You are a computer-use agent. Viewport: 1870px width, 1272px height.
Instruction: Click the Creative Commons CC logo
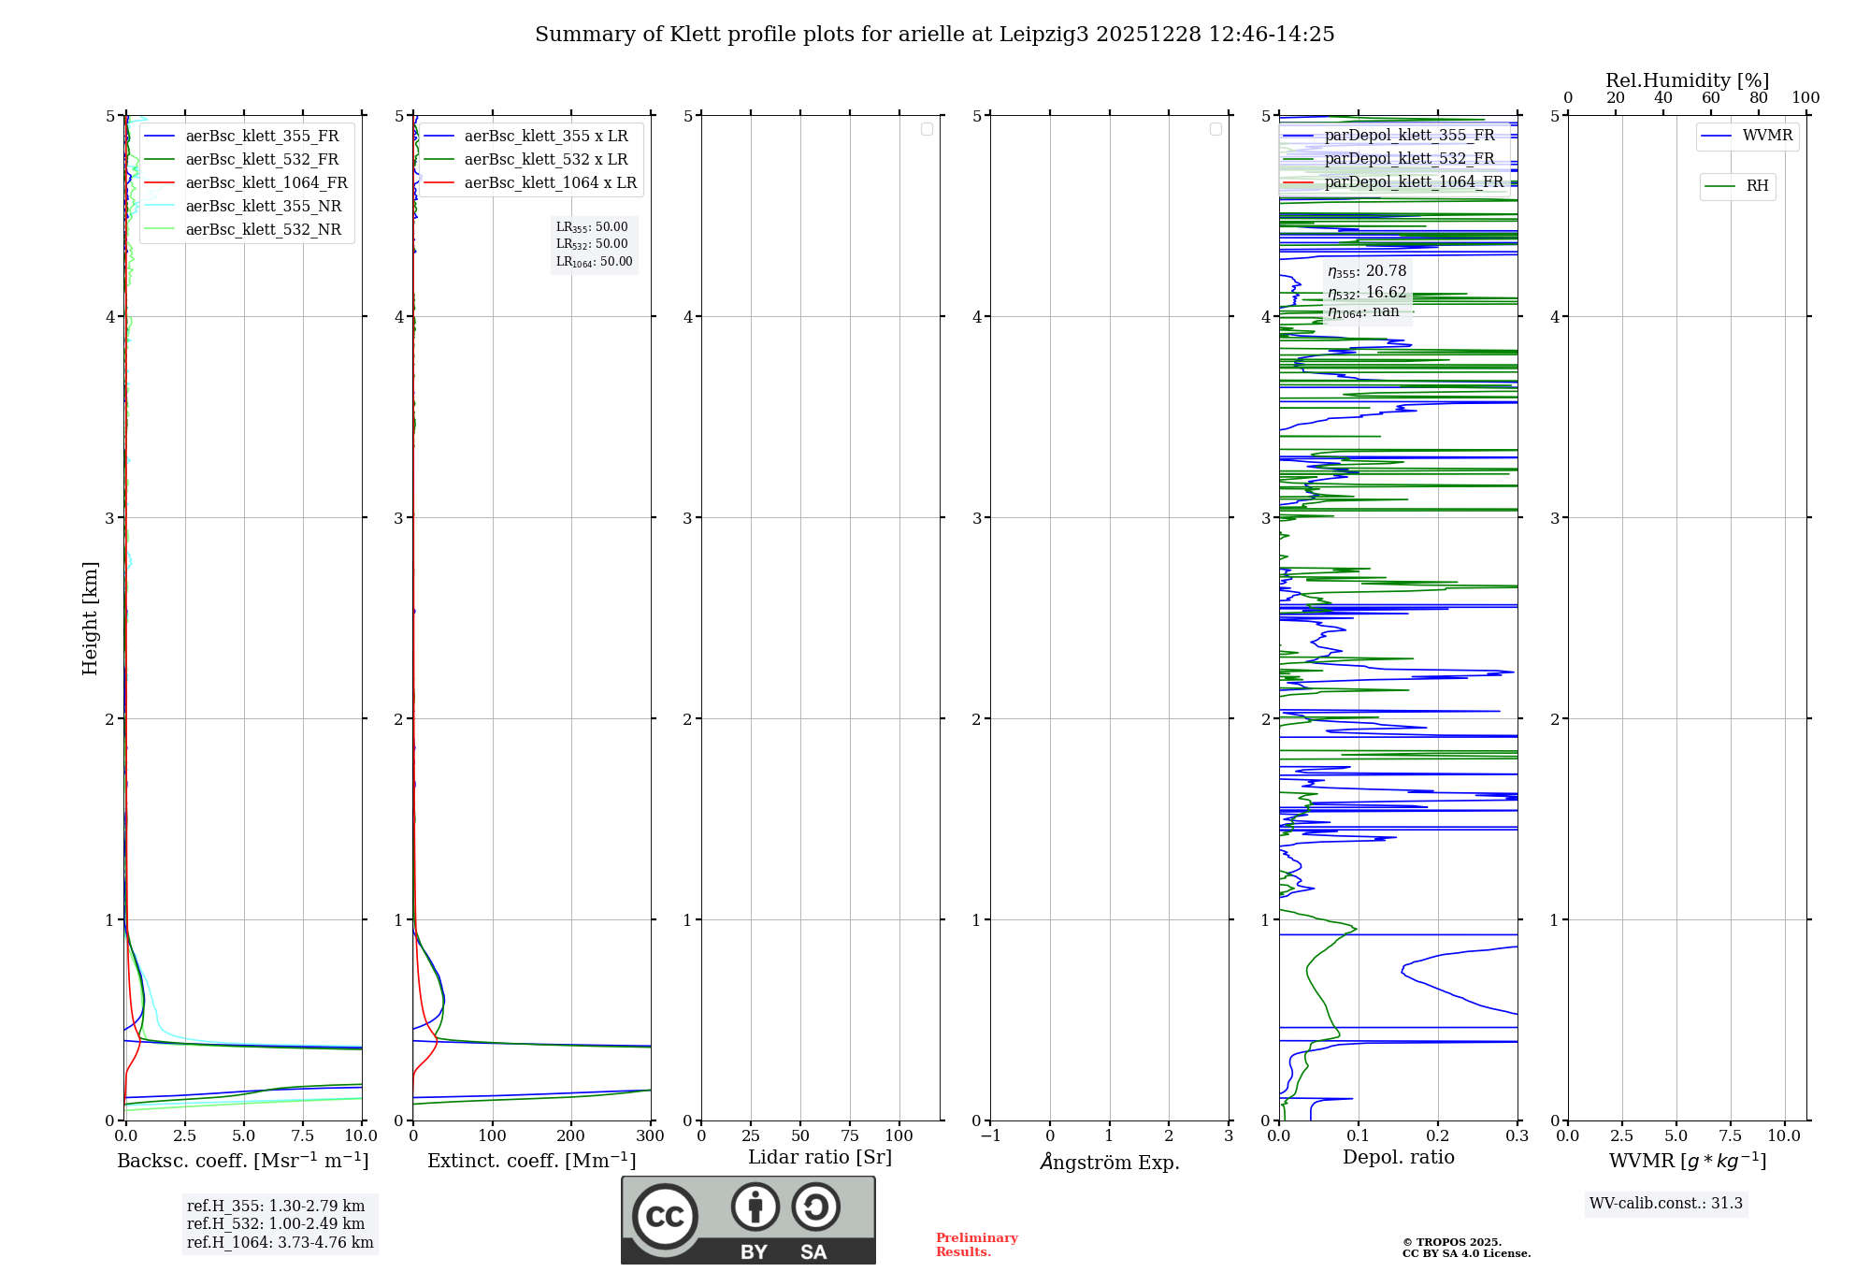(x=665, y=1216)
